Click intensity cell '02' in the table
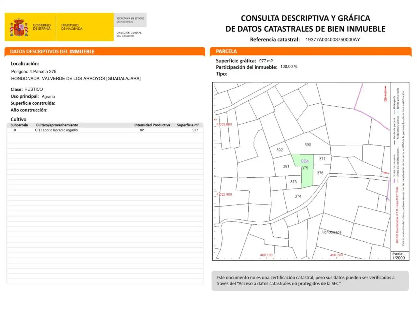This screenshot has height=313, width=417. pos(142,130)
